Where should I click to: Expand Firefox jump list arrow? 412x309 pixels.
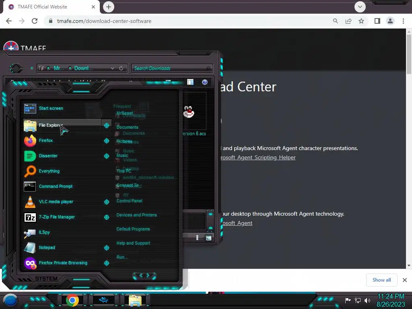pyautogui.click(x=106, y=140)
